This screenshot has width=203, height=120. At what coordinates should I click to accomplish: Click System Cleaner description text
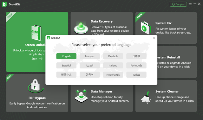pos(175,99)
